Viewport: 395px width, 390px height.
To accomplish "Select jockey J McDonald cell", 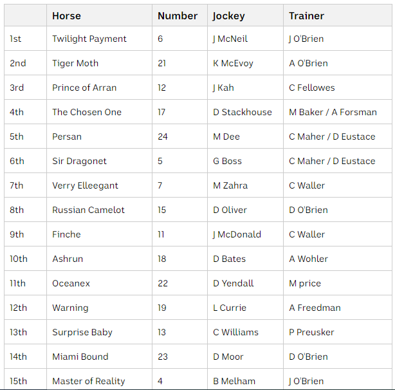I will coord(237,234).
